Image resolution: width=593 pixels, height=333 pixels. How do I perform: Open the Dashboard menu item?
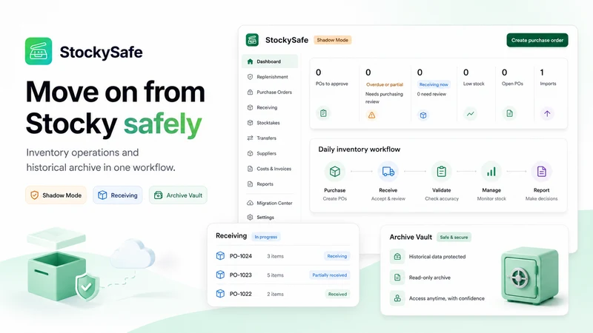click(x=270, y=61)
